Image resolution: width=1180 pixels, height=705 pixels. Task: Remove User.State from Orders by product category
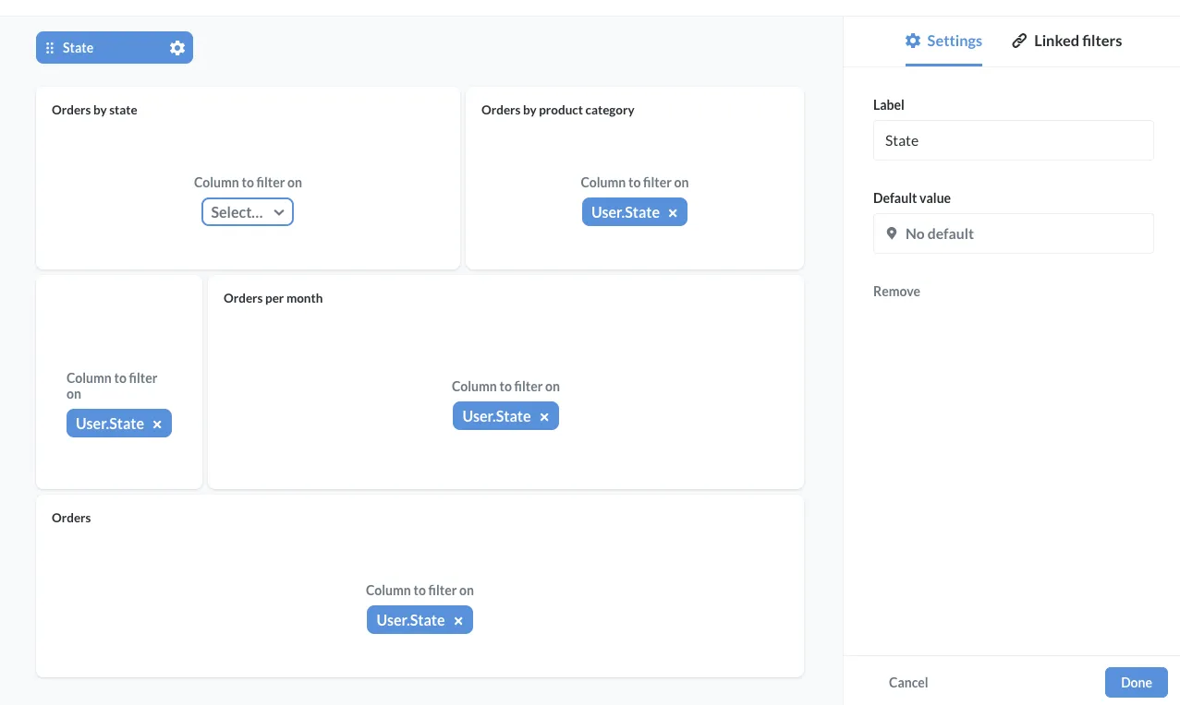click(673, 212)
